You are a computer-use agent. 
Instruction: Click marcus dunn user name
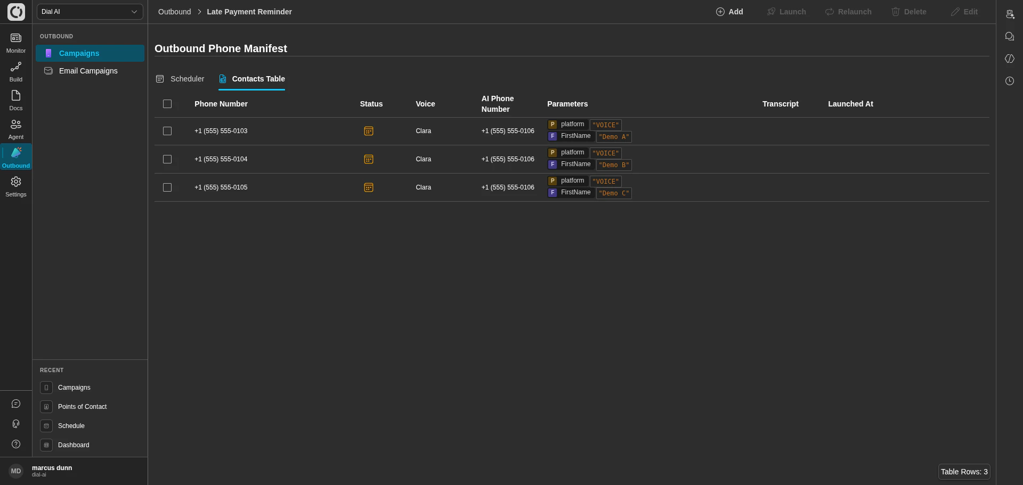click(52, 468)
